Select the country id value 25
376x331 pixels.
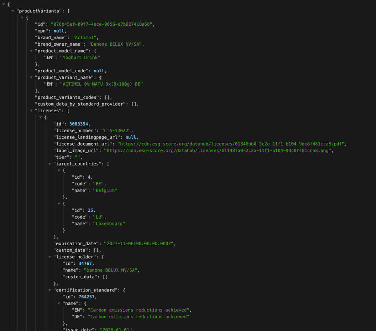(x=91, y=210)
